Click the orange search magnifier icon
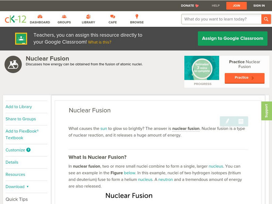The height and width of the screenshot is (204, 272). point(266,19)
